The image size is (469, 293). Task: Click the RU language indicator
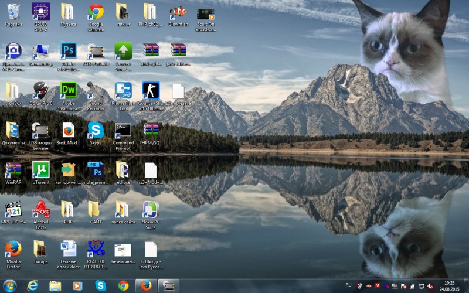[x=348, y=285]
